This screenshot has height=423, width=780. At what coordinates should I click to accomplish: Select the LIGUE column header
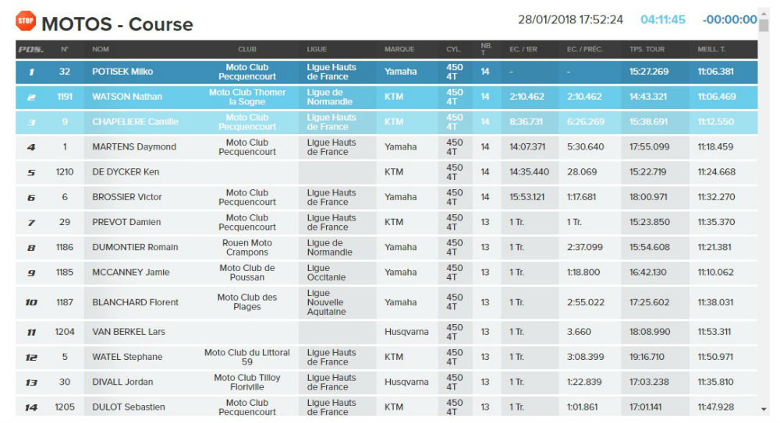click(x=317, y=50)
